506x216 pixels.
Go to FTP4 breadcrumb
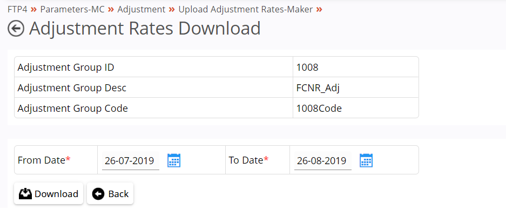click(17, 10)
